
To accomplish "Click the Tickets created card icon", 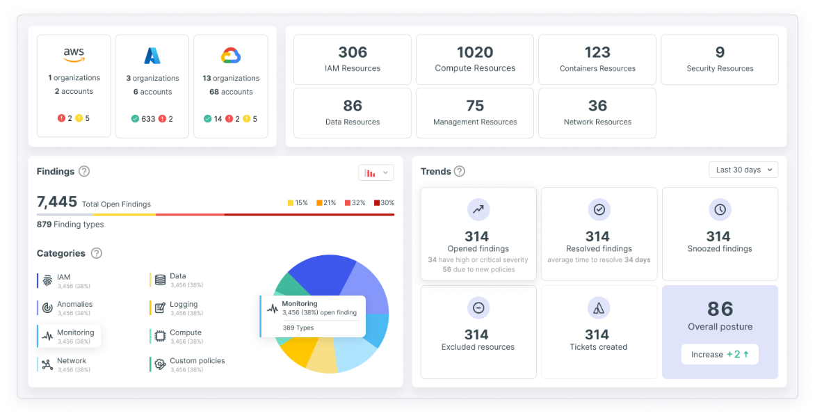I will 599,307.
